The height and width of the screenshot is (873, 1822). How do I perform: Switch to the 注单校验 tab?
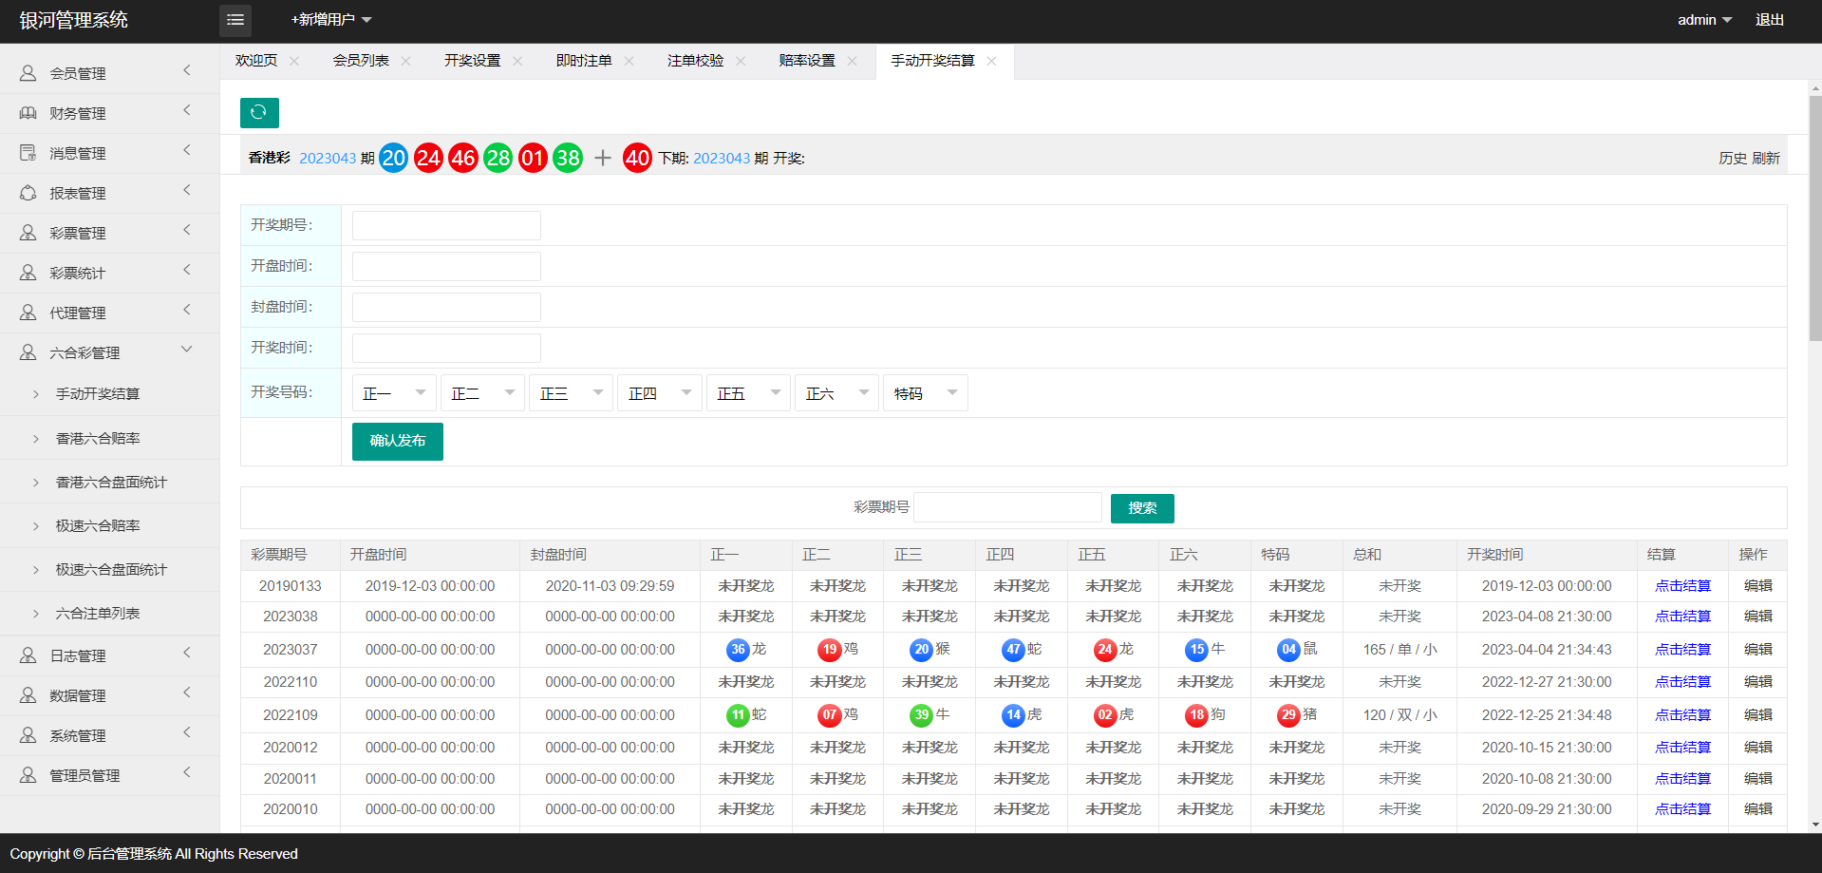point(695,61)
